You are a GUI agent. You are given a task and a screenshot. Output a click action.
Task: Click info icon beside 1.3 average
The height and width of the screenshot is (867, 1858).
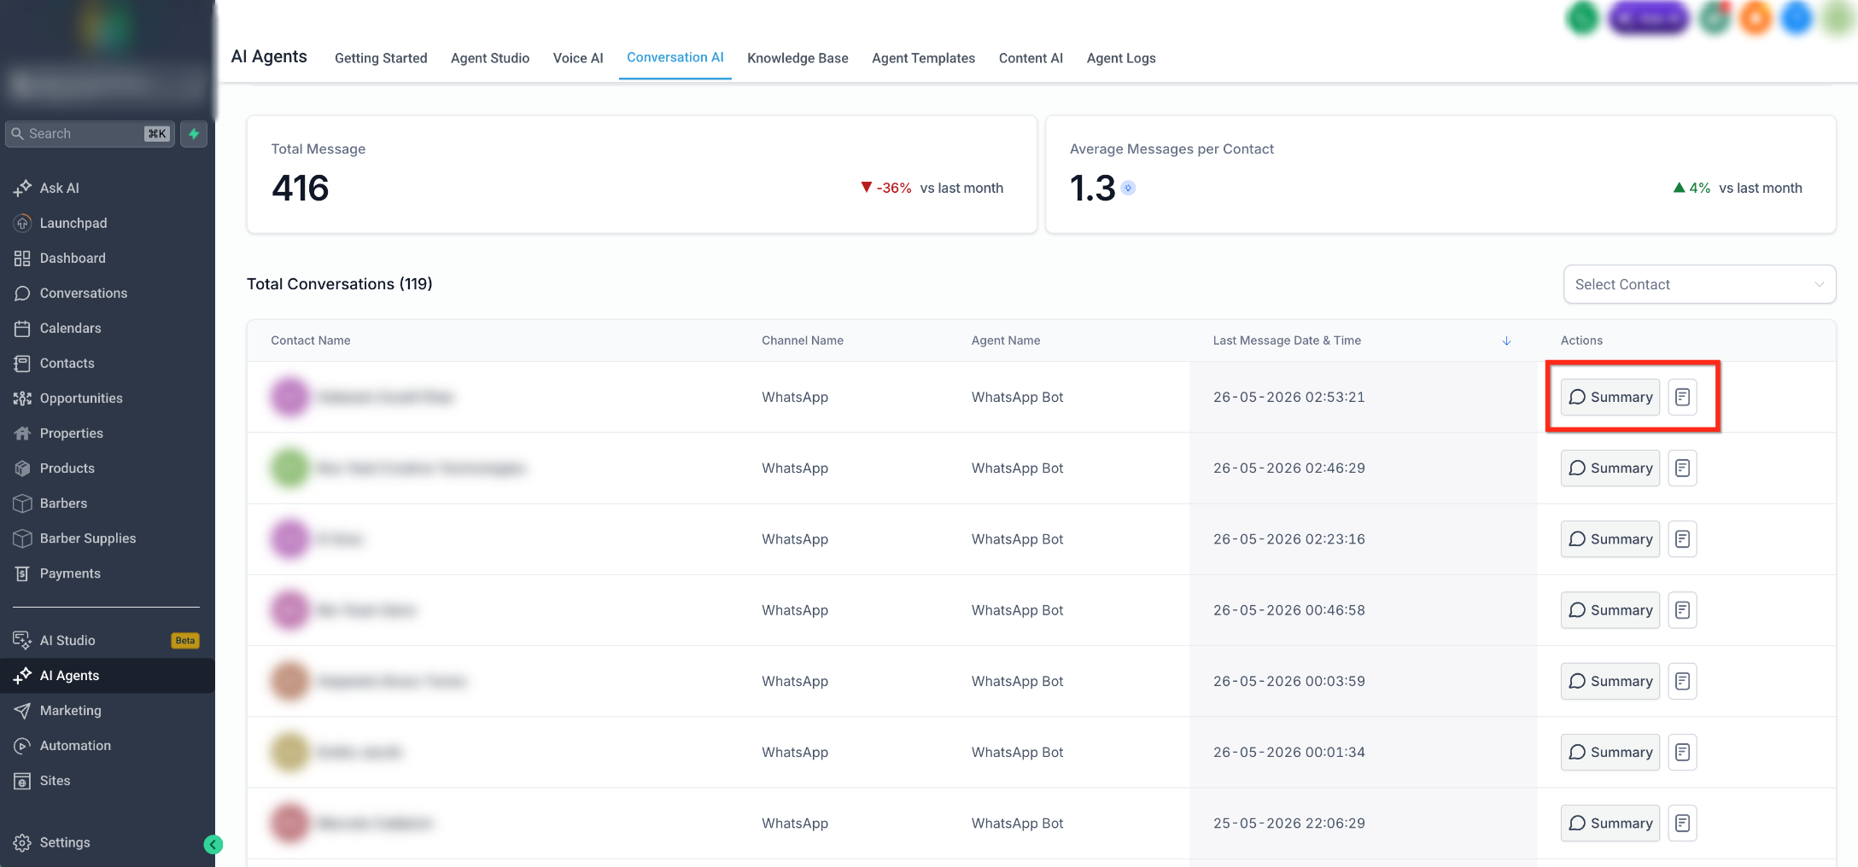[1128, 188]
